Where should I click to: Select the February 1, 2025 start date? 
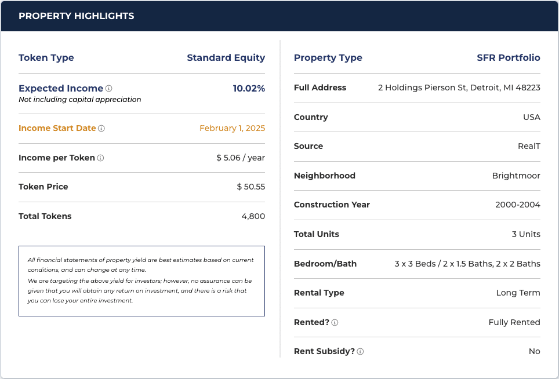pos(232,129)
